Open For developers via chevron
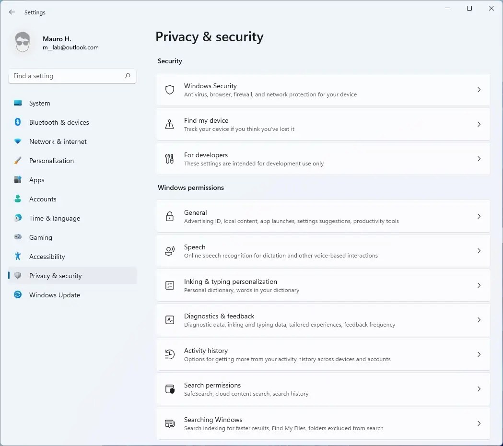503x446 pixels. tap(479, 159)
